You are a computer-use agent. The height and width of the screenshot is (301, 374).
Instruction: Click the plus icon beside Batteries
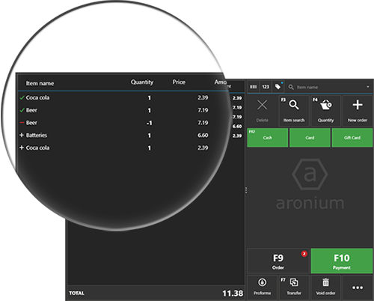[22, 135]
